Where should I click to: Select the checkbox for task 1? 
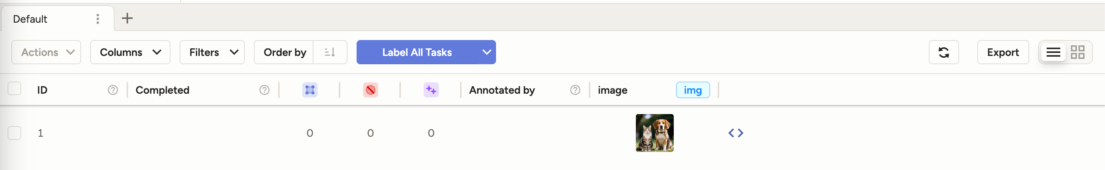coord(14,133)
